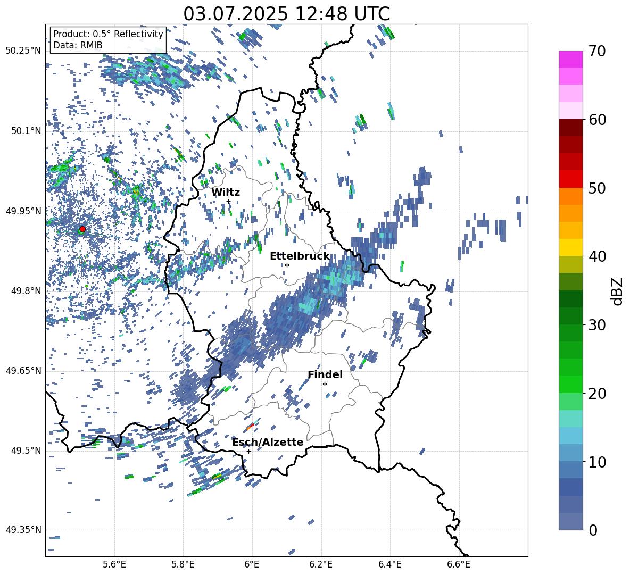Click the 50 colorbar tick label
This screenshot has height=575, width=630.
click(x=597, y=188)
